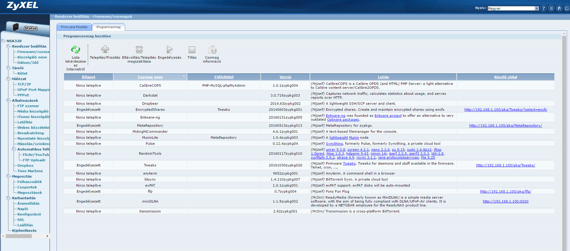Open the miniDLNA link on port 8200
The image size is (570, 251).
tap(506, 201)
